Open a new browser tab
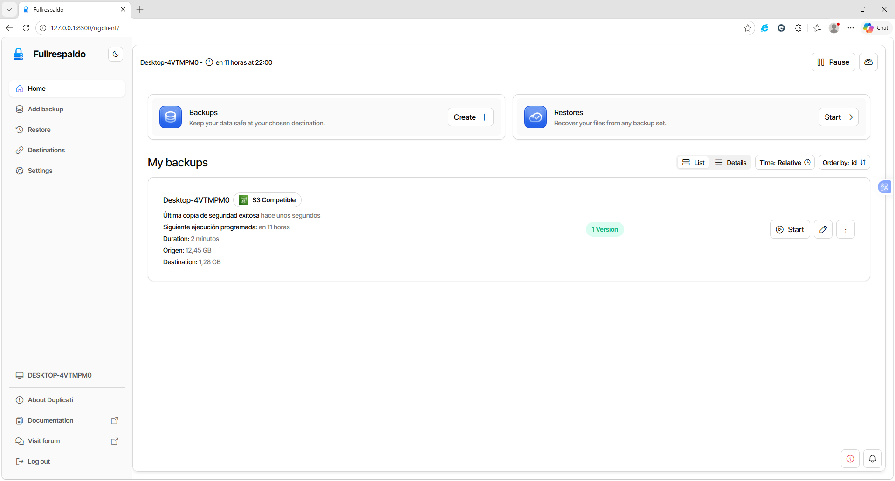The height and width of the screenshot is (481, 895). point(140,9)
